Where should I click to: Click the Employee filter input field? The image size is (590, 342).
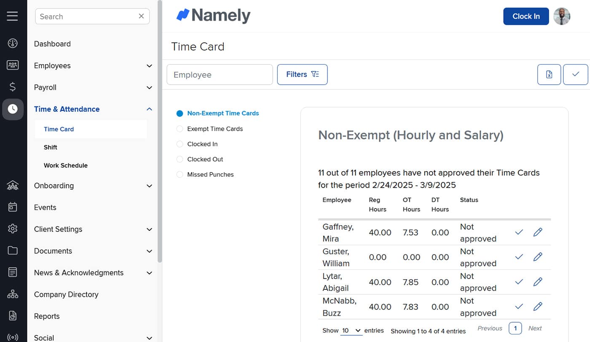pos(220,75)
